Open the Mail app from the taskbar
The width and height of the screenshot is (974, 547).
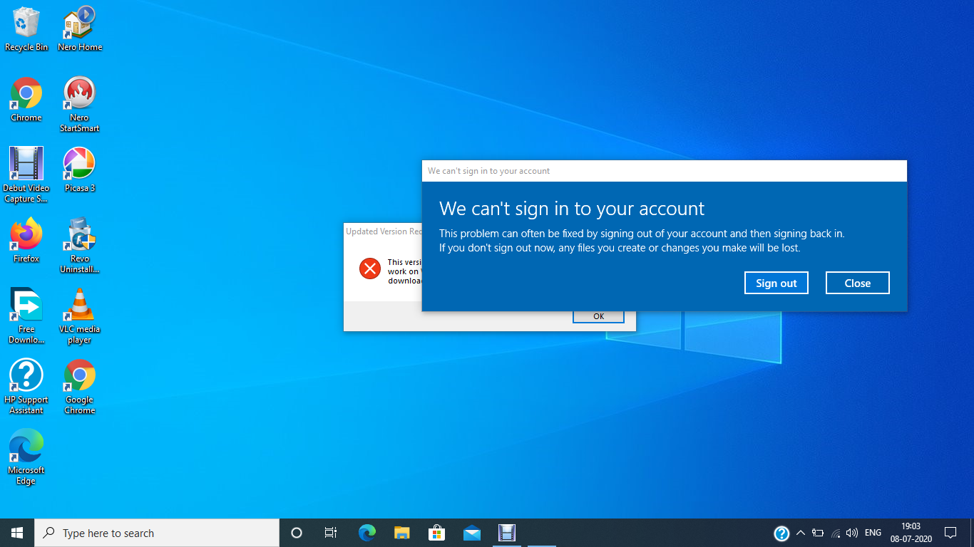click(472, 532)
